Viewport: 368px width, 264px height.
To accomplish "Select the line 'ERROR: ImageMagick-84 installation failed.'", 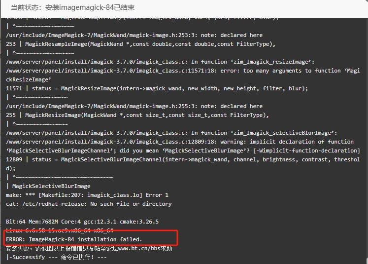I will 74,239.
